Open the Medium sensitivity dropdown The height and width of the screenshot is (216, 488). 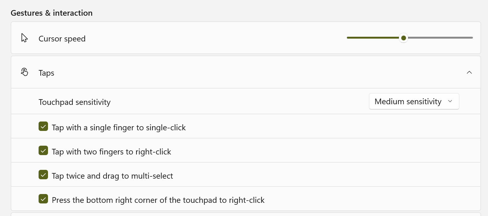(414, 101)
